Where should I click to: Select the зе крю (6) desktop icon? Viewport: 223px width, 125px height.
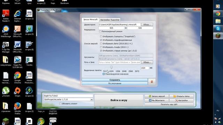29,45
